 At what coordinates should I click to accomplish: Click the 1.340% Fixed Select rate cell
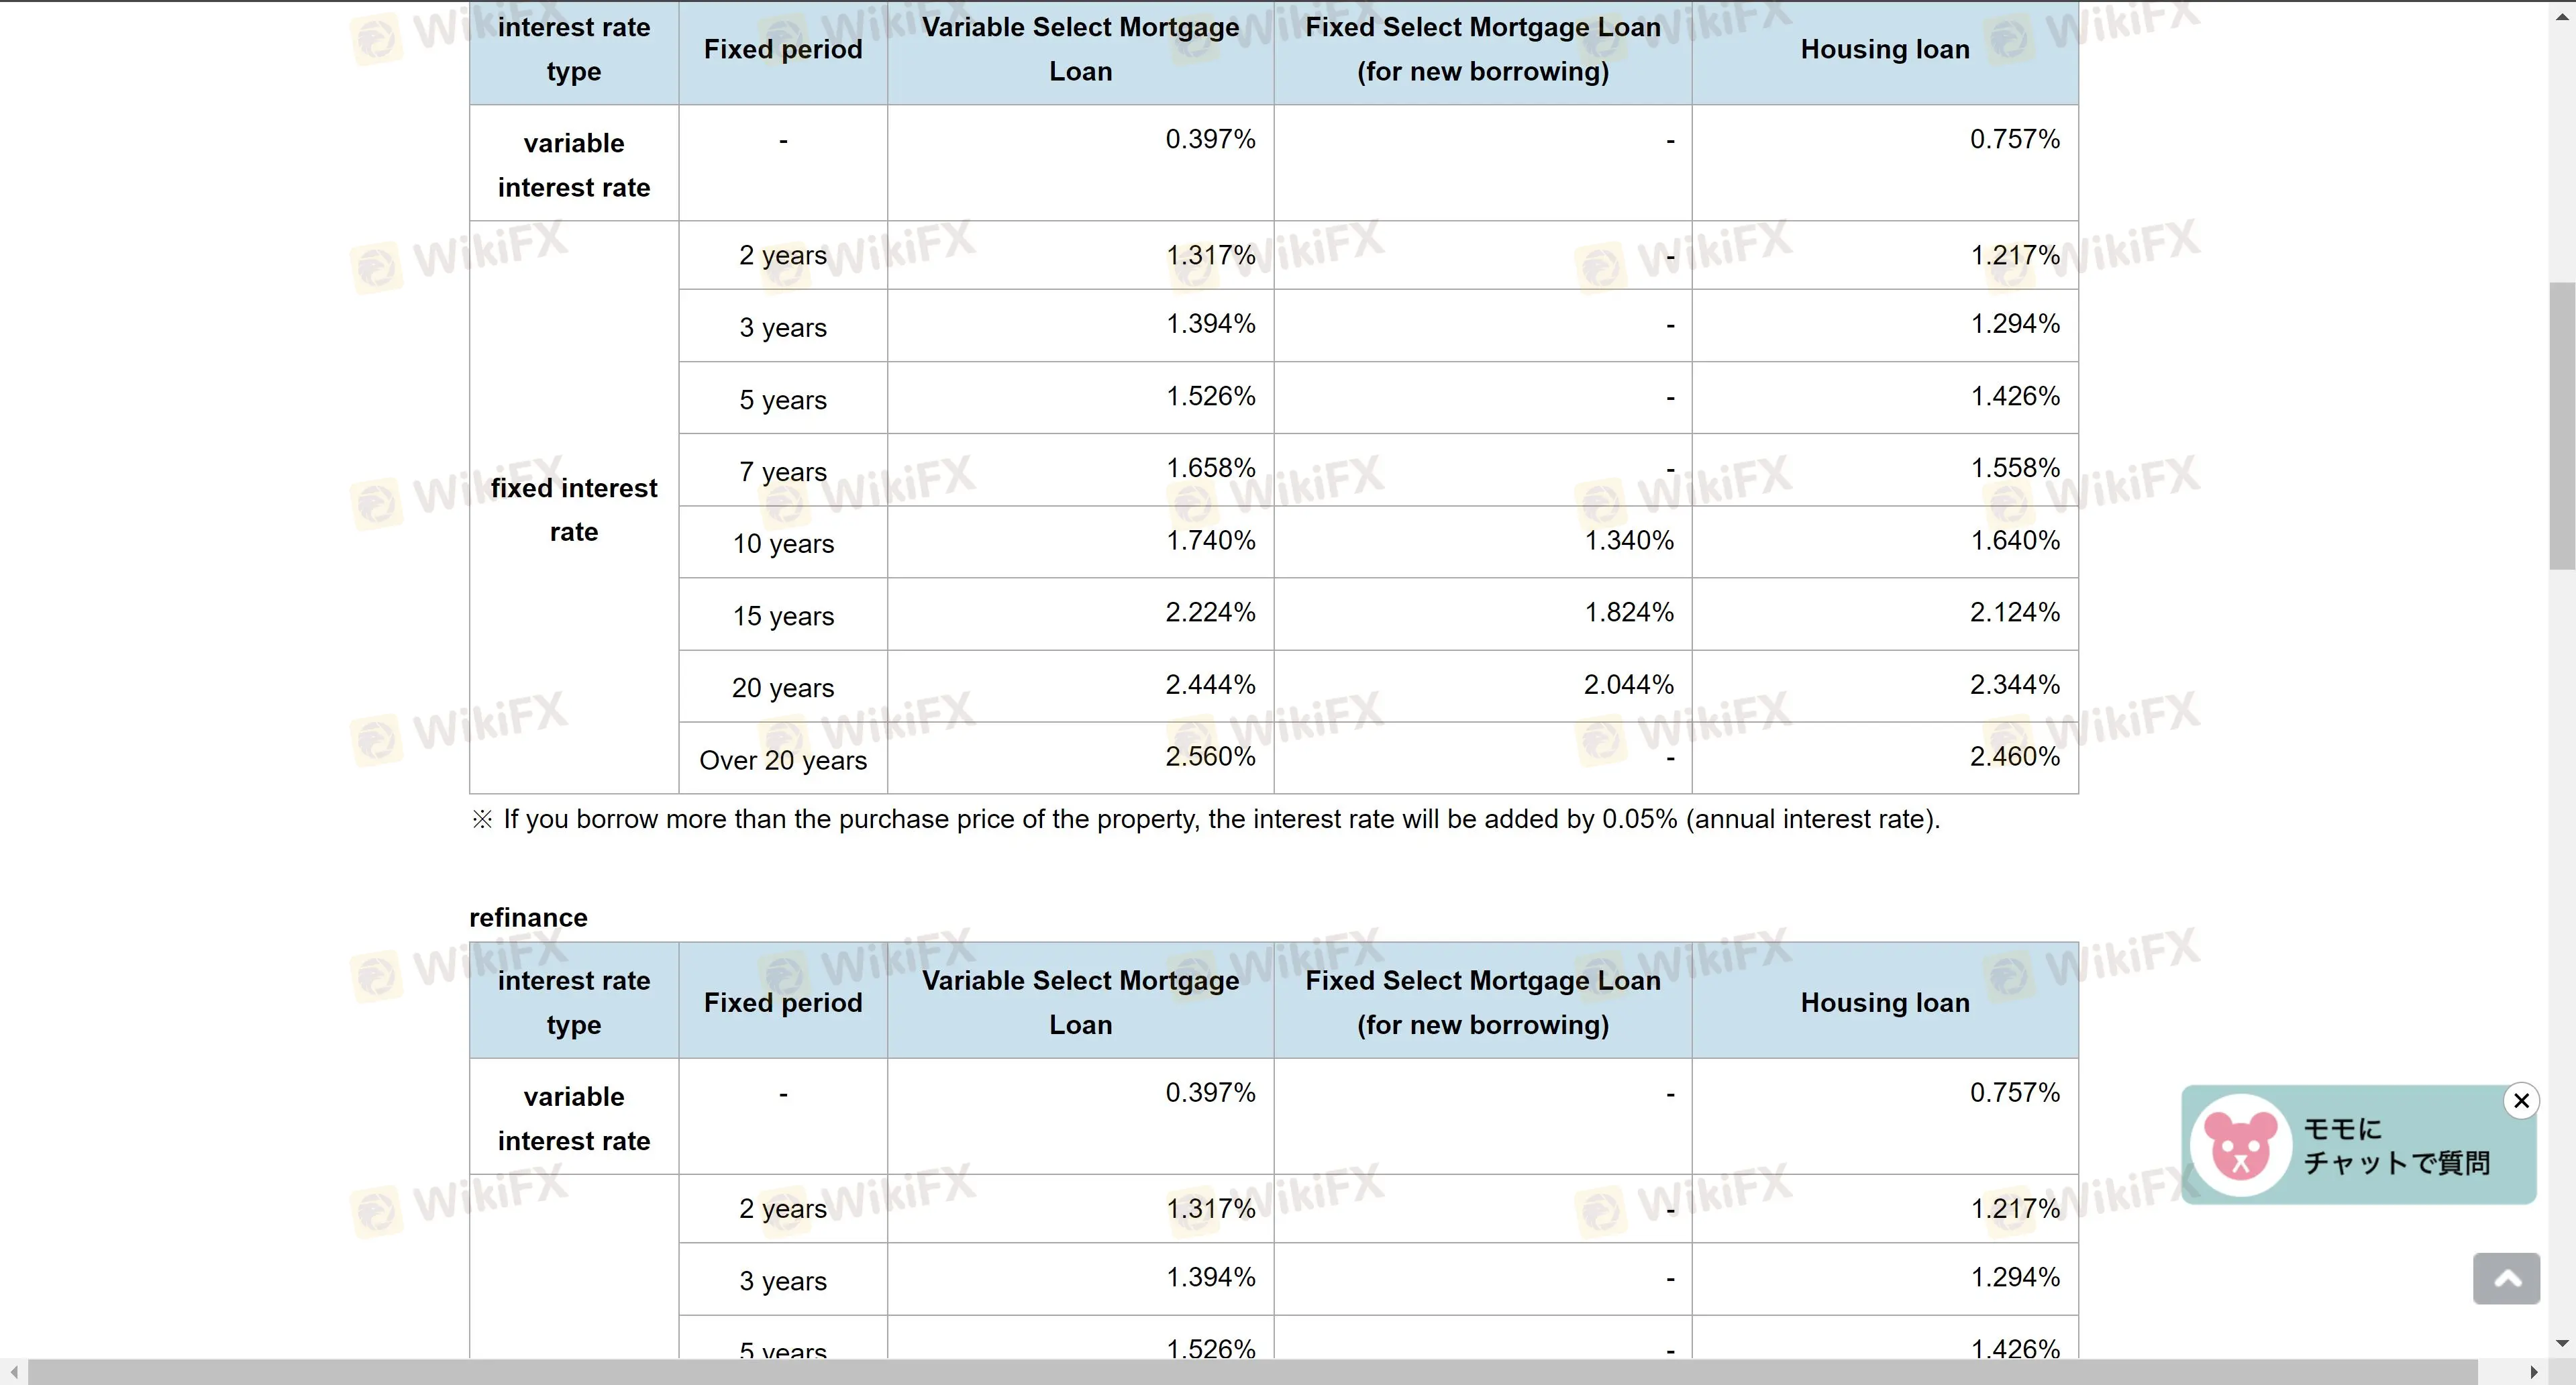tap(1628, 541)
